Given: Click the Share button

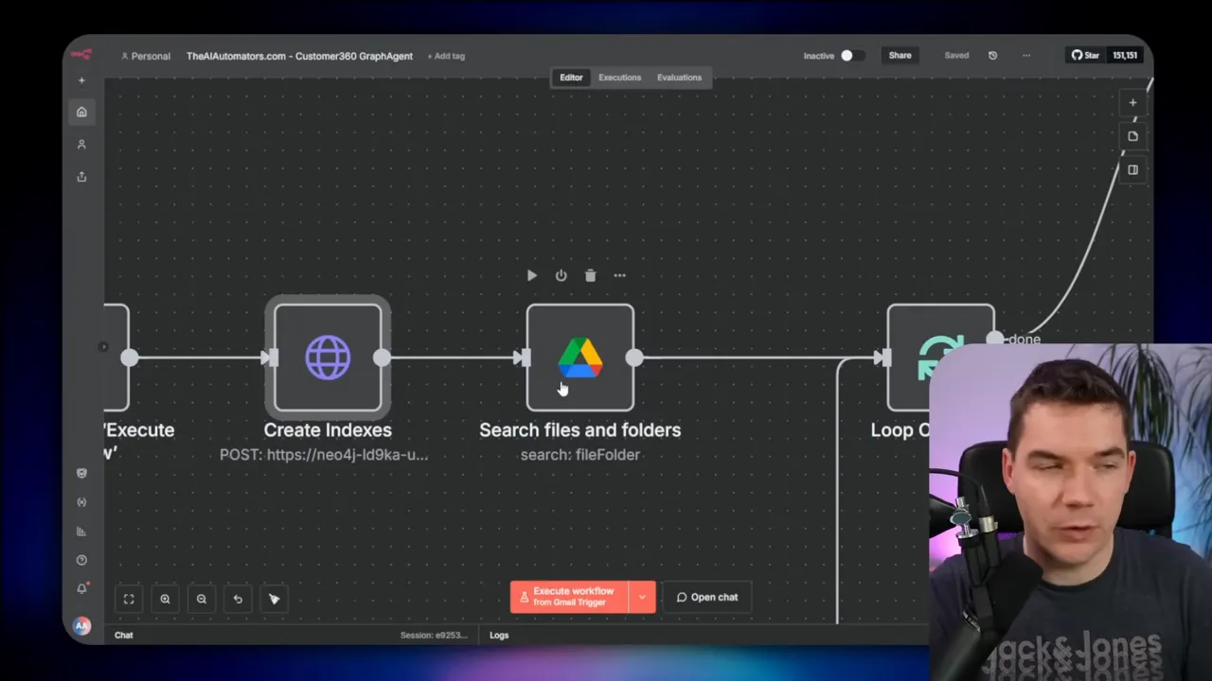Looking at the screenshot, I should click(900, 55).
